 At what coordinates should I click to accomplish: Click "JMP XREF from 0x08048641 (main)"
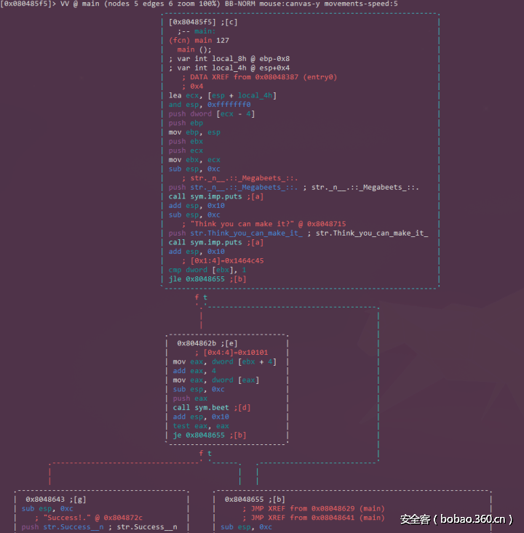(317, 518)
